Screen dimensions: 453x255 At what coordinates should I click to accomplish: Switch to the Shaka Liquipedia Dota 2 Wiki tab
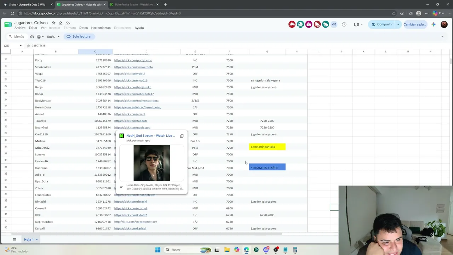point(28,5)
